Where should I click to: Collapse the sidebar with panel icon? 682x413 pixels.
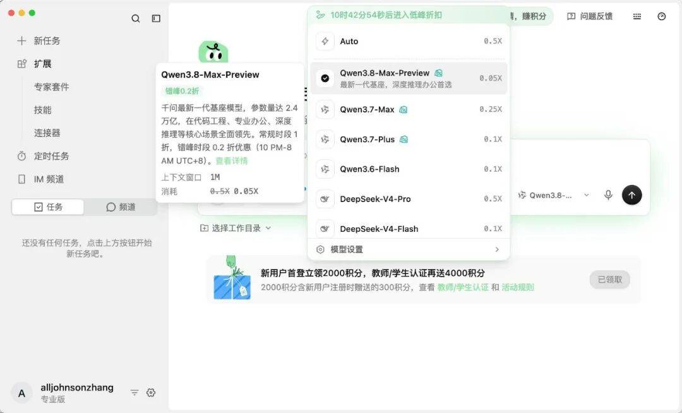(x=156, y=18)
